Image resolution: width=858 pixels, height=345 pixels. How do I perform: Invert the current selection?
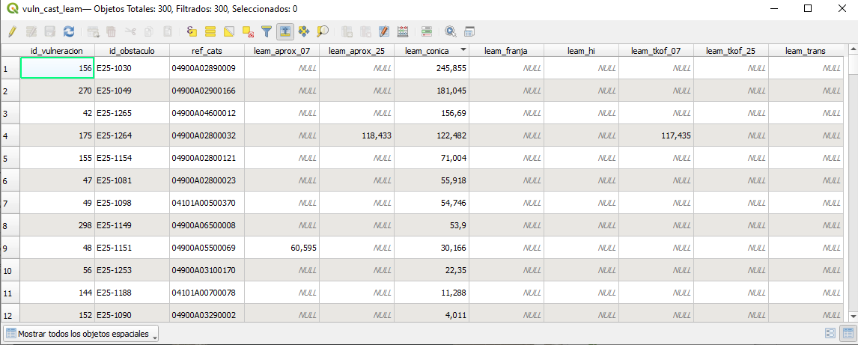click(x=229, y=31)
